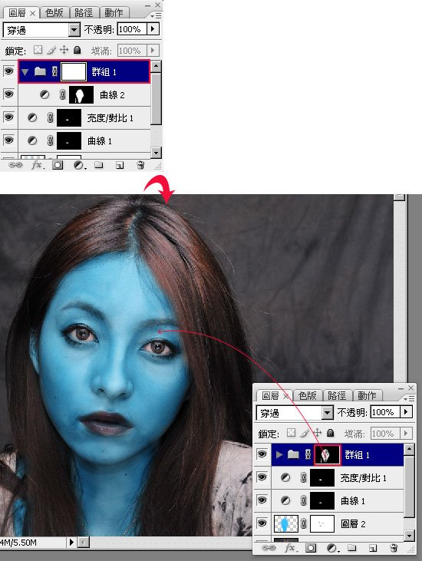Lock position move icon in upper panel
Viewport: 422px width, 561px height.
pos(64,50)
